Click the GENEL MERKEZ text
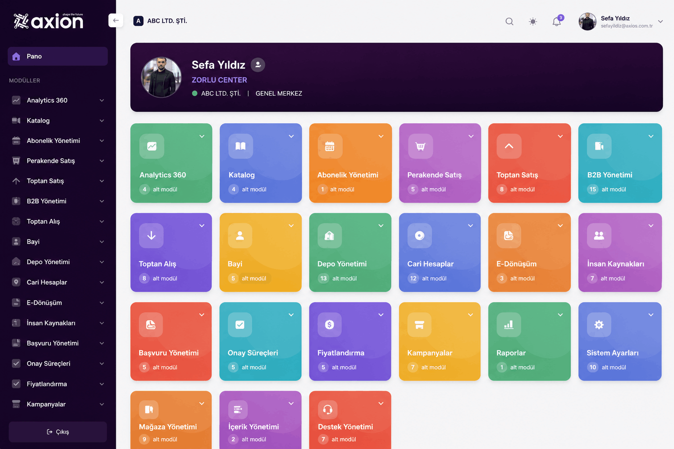Screen dimensions: 674x449 pyautogui.click(x=279, y=93)
